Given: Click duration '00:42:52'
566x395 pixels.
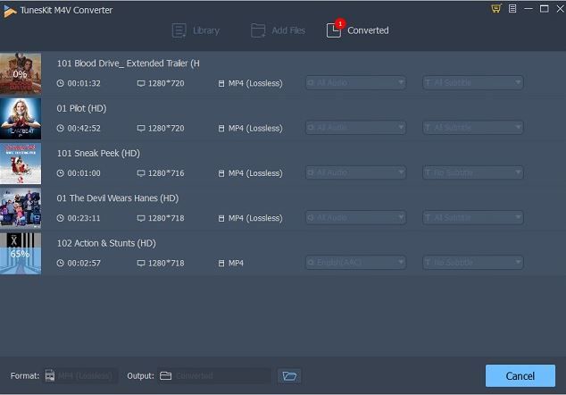Looking at the screenshot, I should 84,129.
